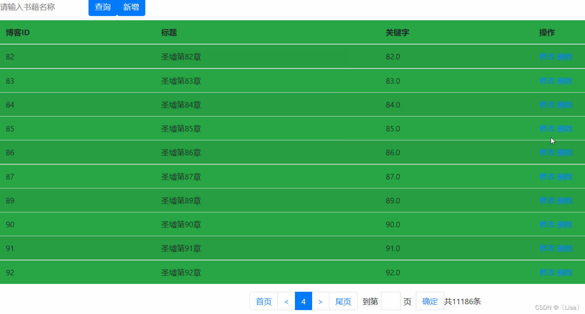The width and height of the screenshot is (585, 314).
Task: Remove entry 84 with 删除
Action: [x=565, y=105]
